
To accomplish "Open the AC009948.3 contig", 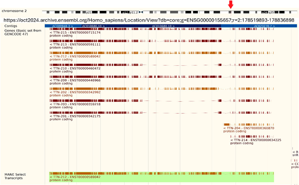I will pos(62,26).
